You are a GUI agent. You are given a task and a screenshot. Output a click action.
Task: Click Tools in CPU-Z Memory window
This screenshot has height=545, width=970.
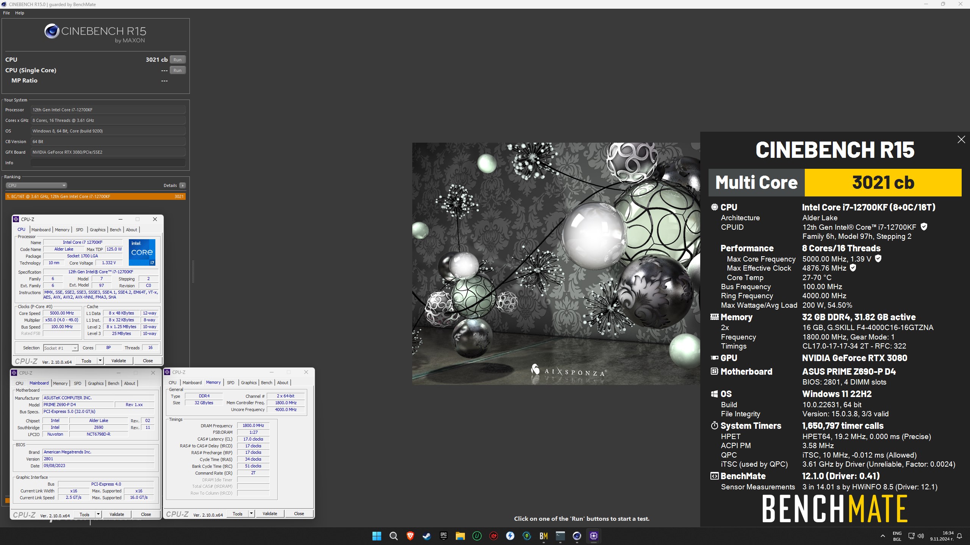pyautogui.click(x=238, y=514)
